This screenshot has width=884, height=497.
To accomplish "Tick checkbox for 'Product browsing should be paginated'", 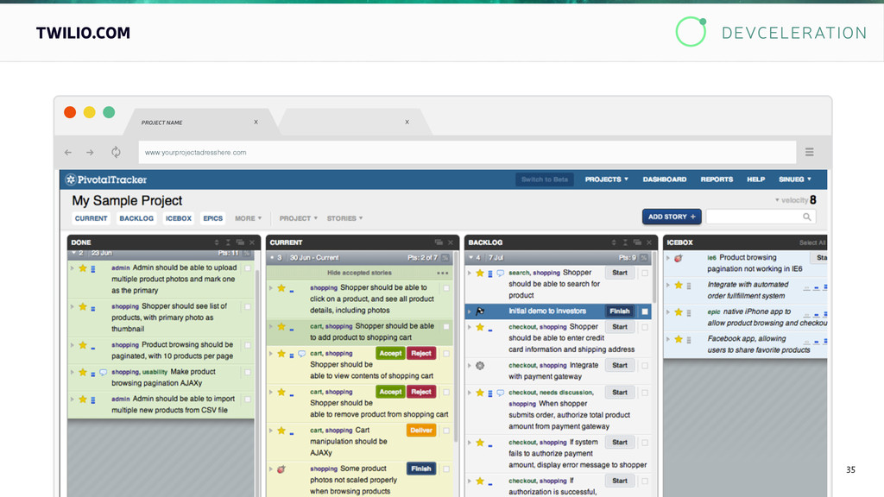I will click(x=248, y=345).
